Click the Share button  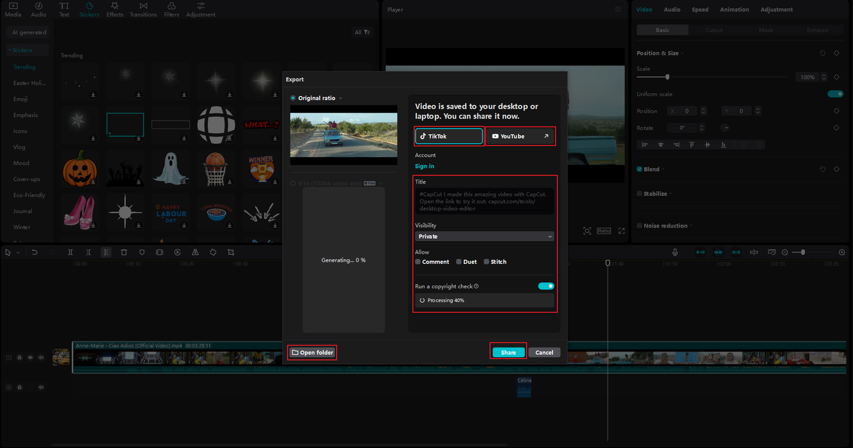tap(508, 352)
